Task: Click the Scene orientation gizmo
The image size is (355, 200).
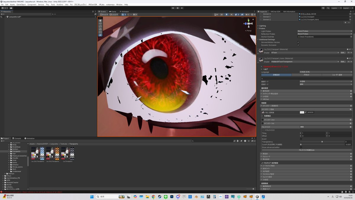Action: (x=248, y=24)
